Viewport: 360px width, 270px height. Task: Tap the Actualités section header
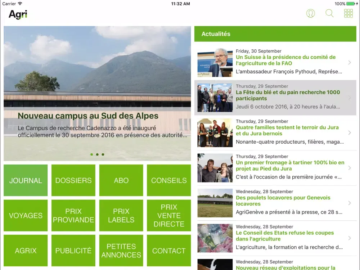tap(275, 34)
